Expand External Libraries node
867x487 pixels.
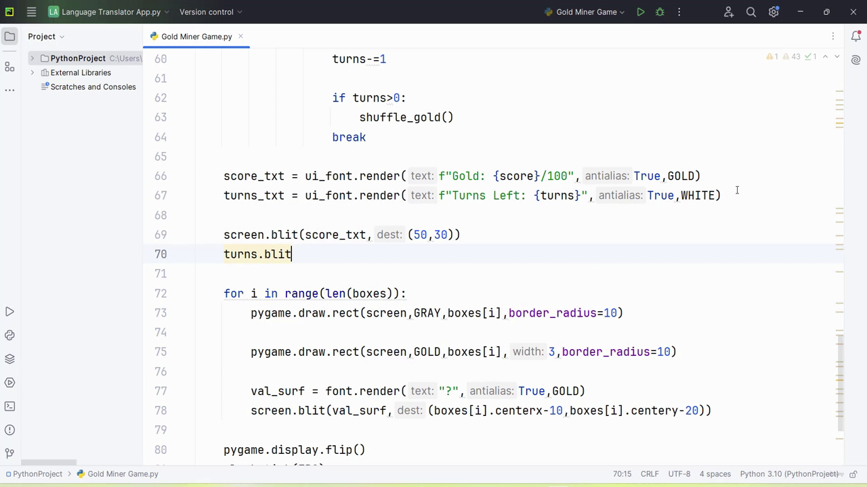(x=32, y=72)
